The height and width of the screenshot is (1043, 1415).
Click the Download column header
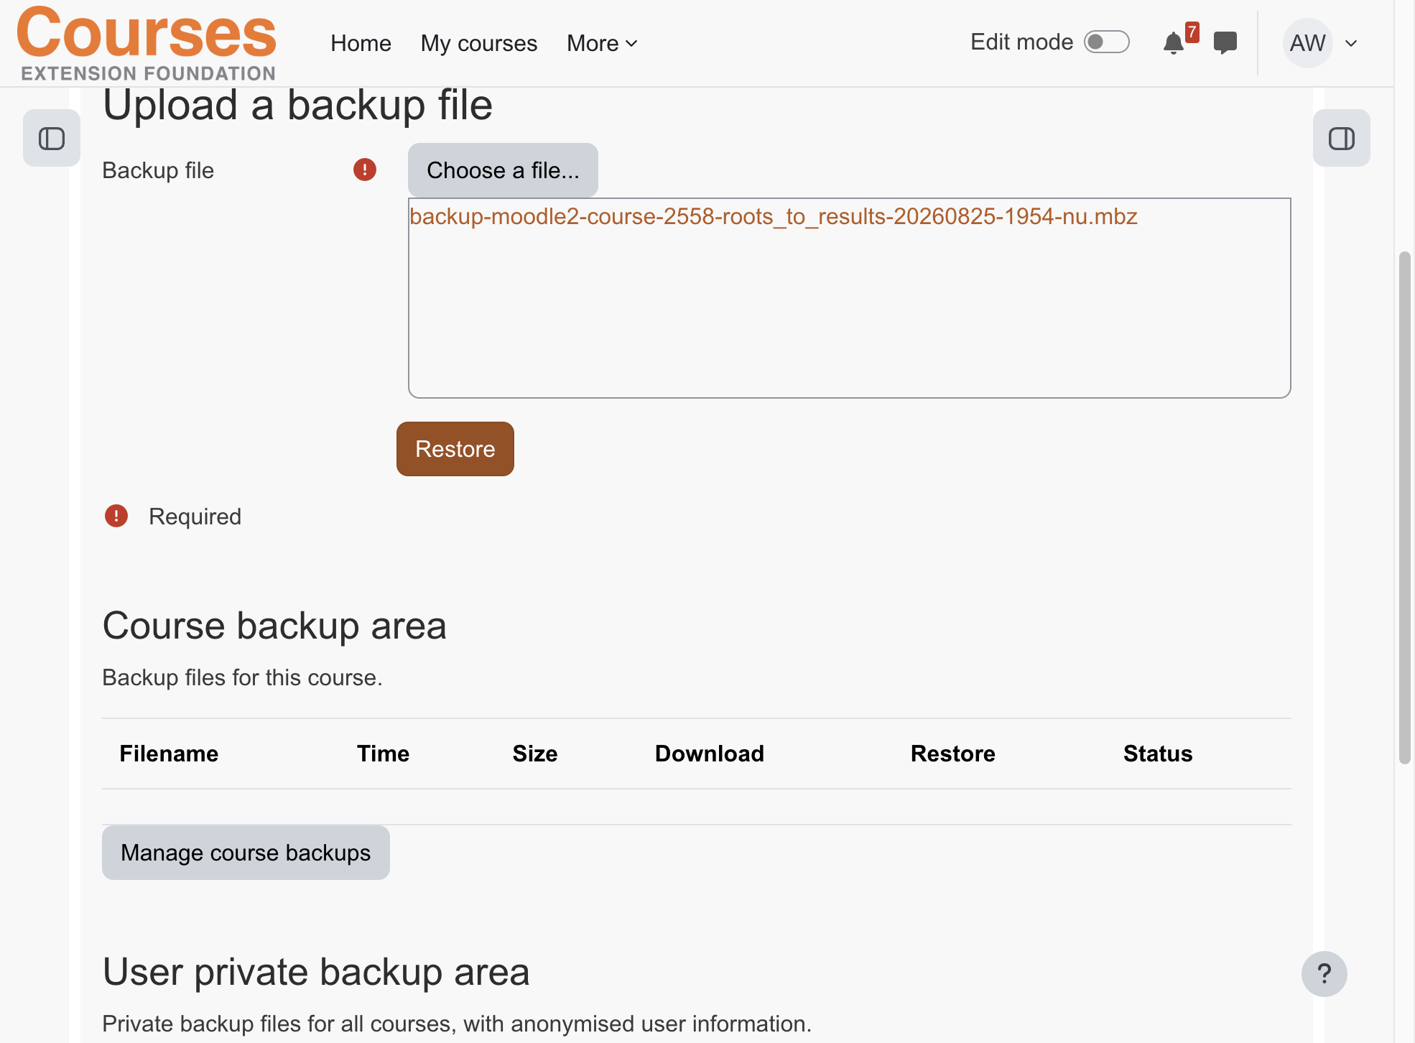(x=710, y=754)
